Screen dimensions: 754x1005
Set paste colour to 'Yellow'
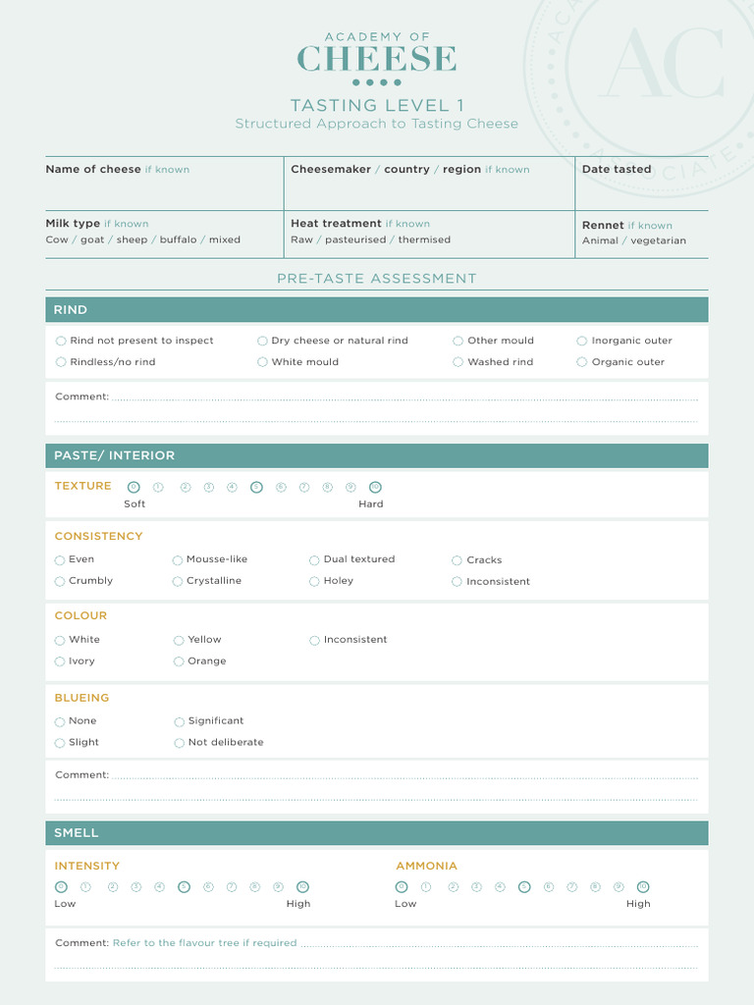(179, 640)
